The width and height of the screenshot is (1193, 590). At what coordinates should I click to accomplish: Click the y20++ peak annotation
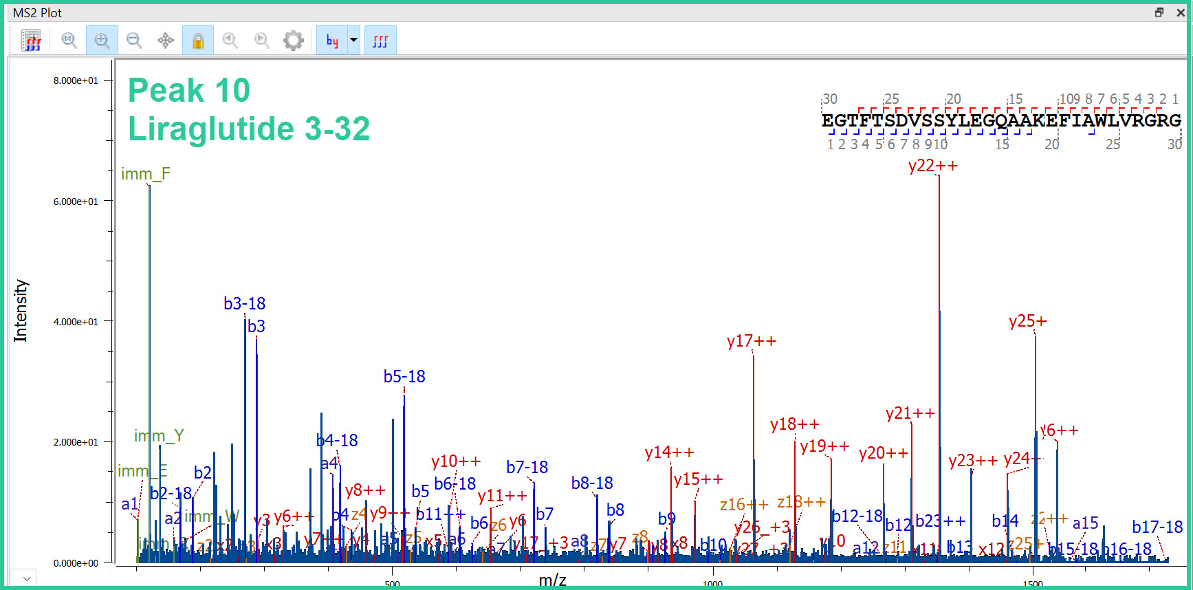click(x=884, y=453)
